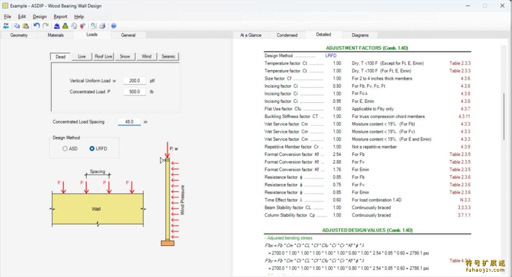
Task: Click the copy icon in the toolbar
Action: tap(17, 26)
